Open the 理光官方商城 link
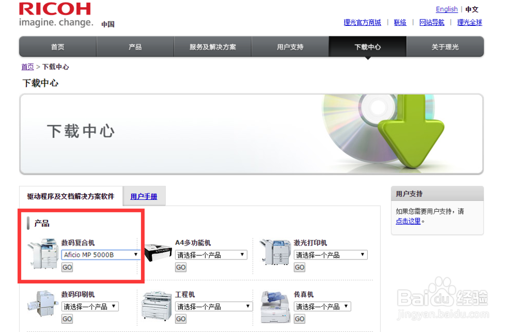Viewport: 518px width, 332px height. click(362, 22)
